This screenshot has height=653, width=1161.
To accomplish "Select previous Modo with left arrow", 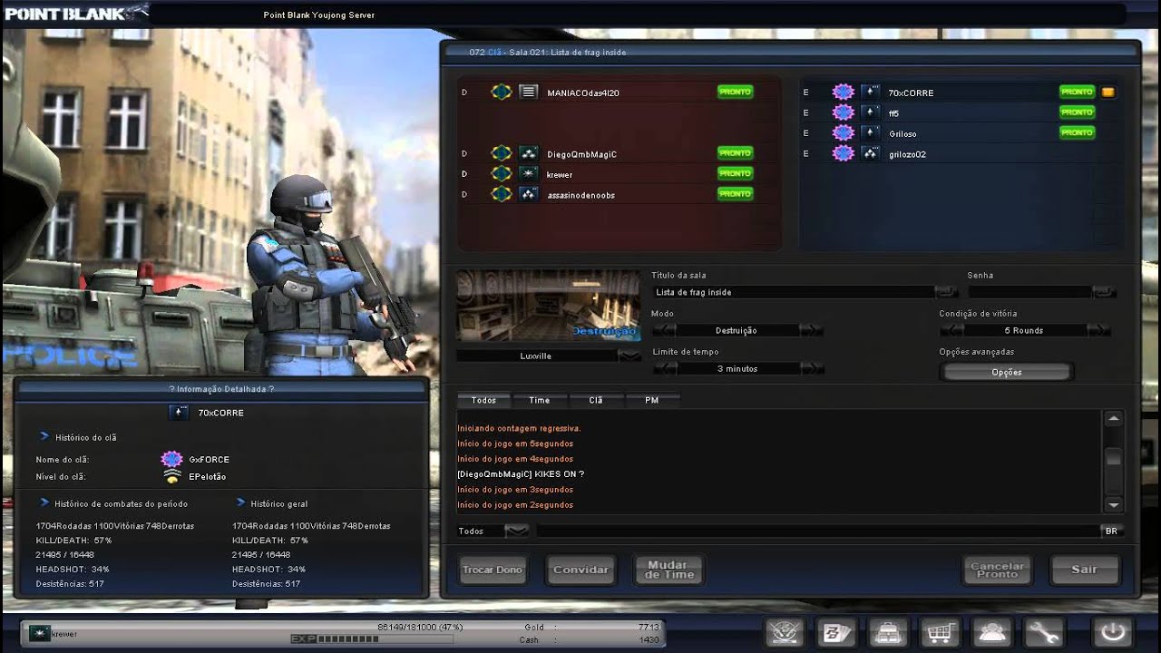I will click(x=664, y=330).
